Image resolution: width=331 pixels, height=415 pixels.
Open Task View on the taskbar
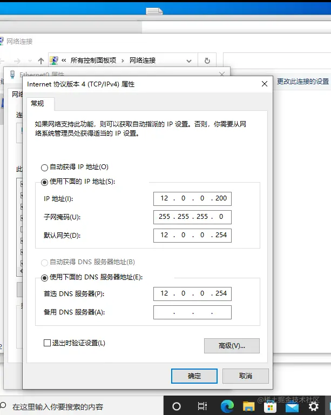coord(202,406)
